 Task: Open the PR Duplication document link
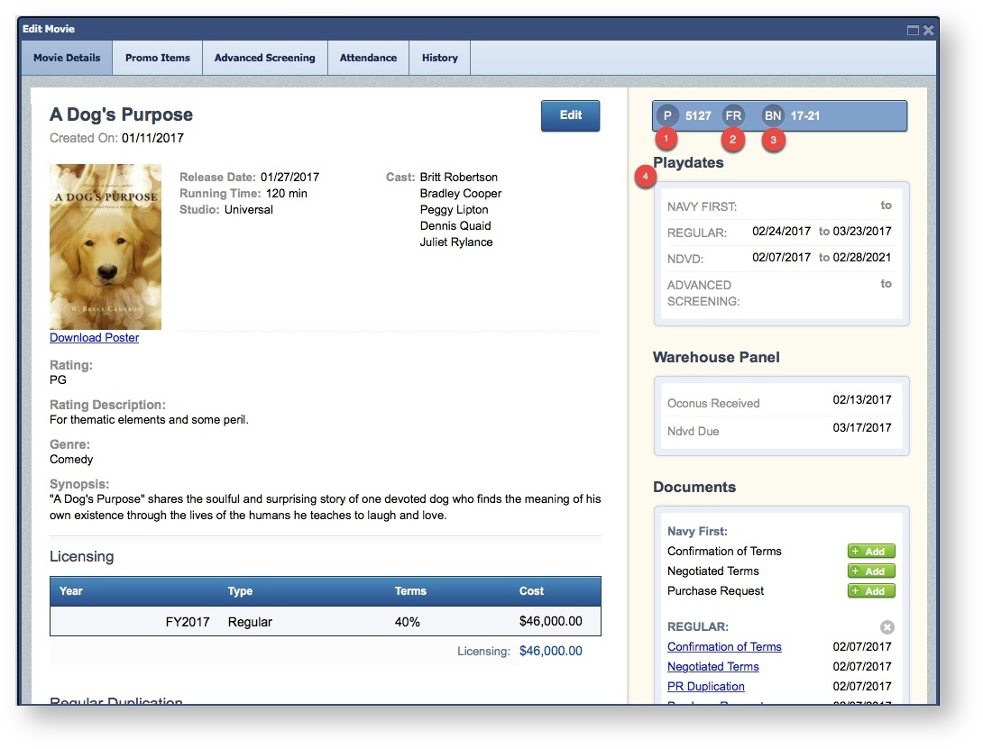tap(705, 687)
